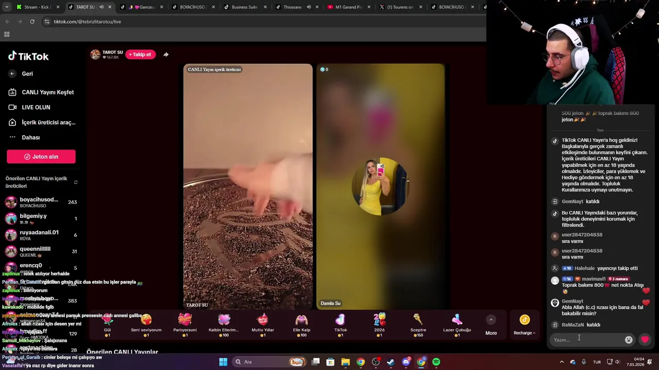Switch to M1 Garand YouTube tab

tap(349, 7)
